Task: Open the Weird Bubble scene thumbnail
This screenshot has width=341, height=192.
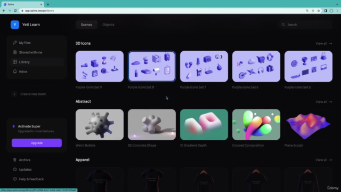Action: coord(100,124)
